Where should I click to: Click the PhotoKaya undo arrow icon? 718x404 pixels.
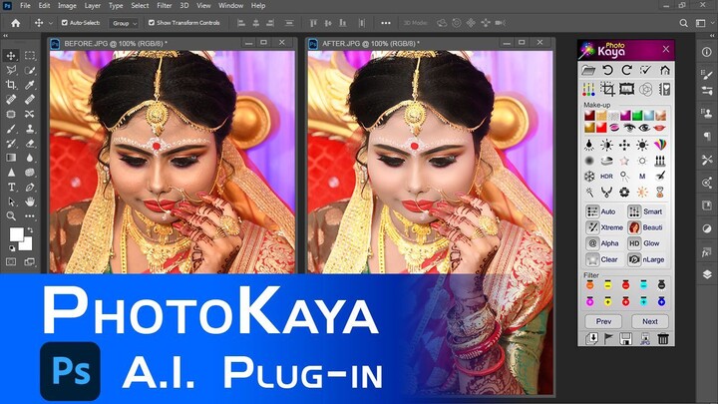click(607, 70)
